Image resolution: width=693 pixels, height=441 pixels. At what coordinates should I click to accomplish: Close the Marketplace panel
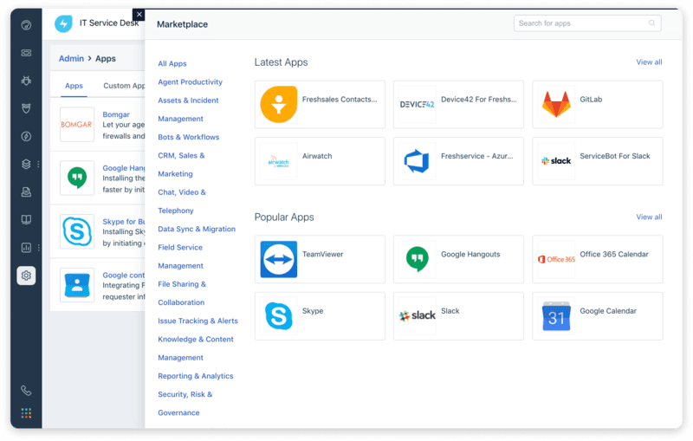139,15
